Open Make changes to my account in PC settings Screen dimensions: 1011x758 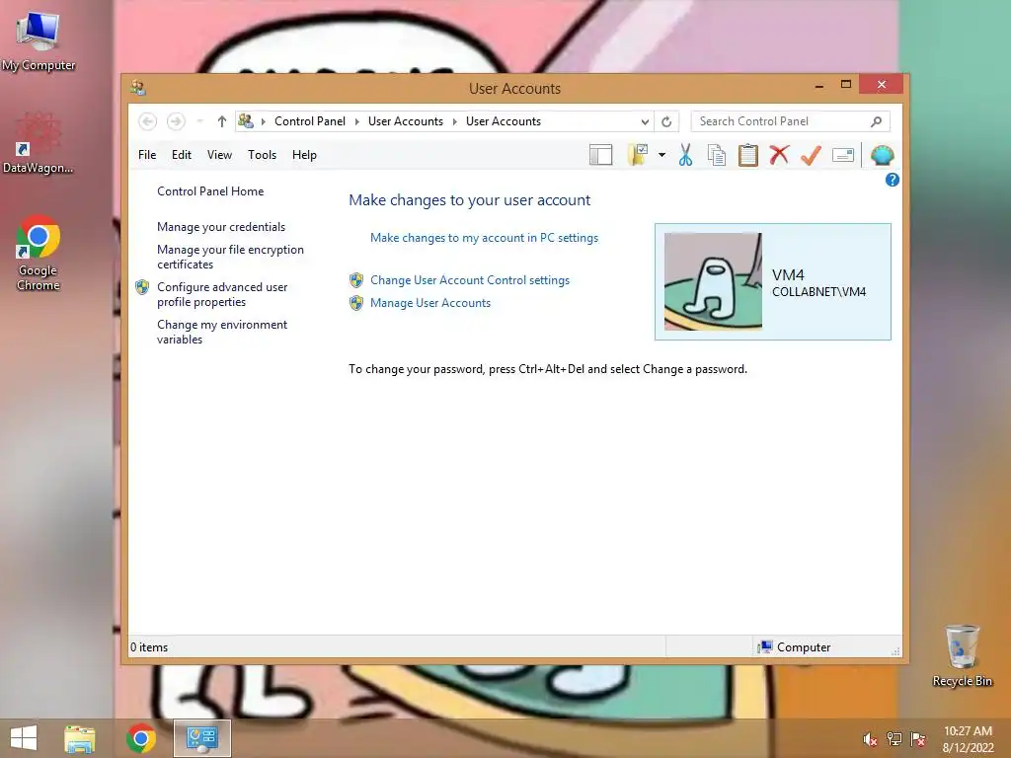[484, 238]
